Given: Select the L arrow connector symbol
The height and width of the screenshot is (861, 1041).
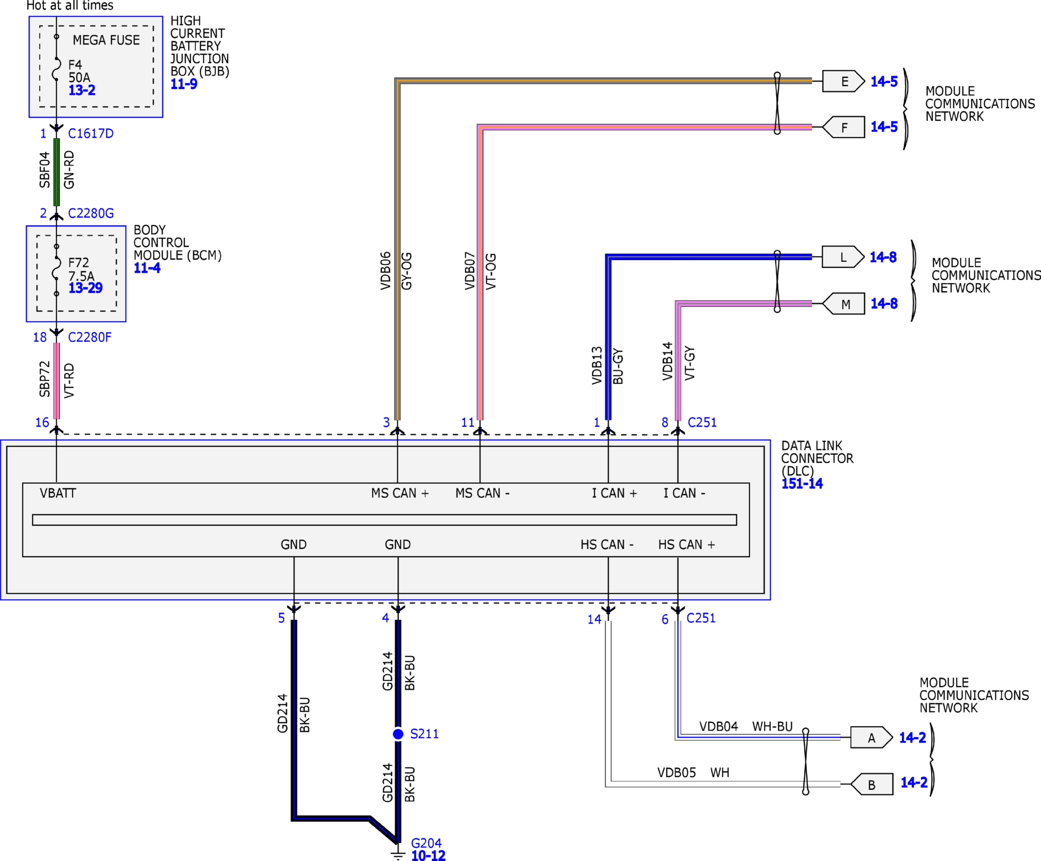Looking at the screenshot, I should [x=842, y=257].
